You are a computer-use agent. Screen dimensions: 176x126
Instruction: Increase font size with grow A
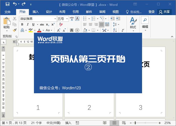(59, 30)
